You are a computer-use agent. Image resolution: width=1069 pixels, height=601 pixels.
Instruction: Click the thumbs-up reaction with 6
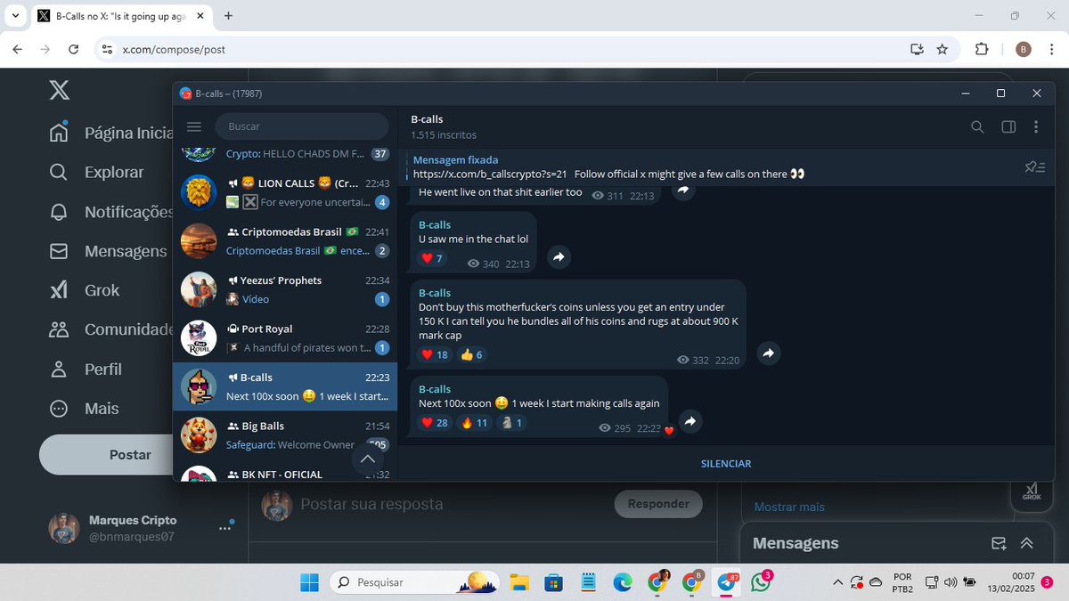(x=471, y=354)
